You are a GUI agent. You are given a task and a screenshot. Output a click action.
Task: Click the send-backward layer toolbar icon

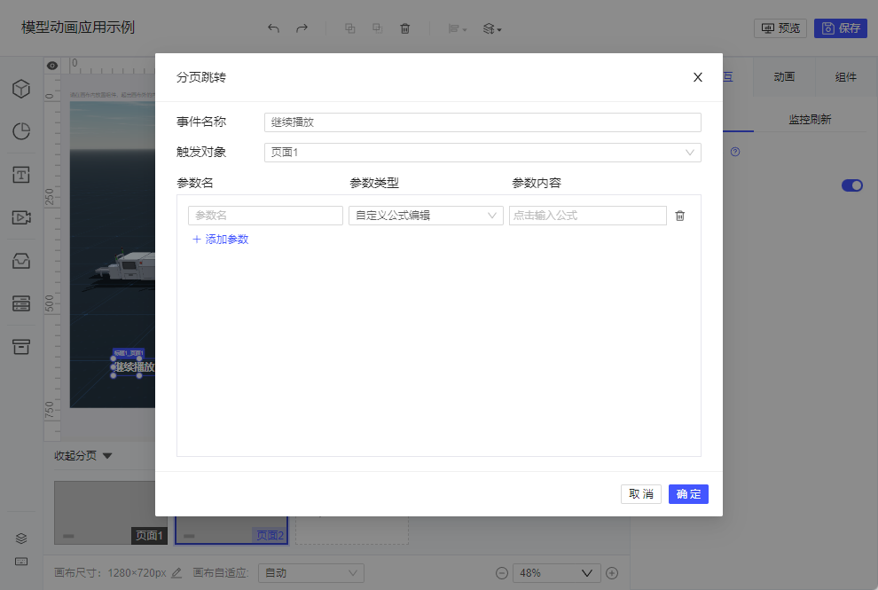coord(378,28)
